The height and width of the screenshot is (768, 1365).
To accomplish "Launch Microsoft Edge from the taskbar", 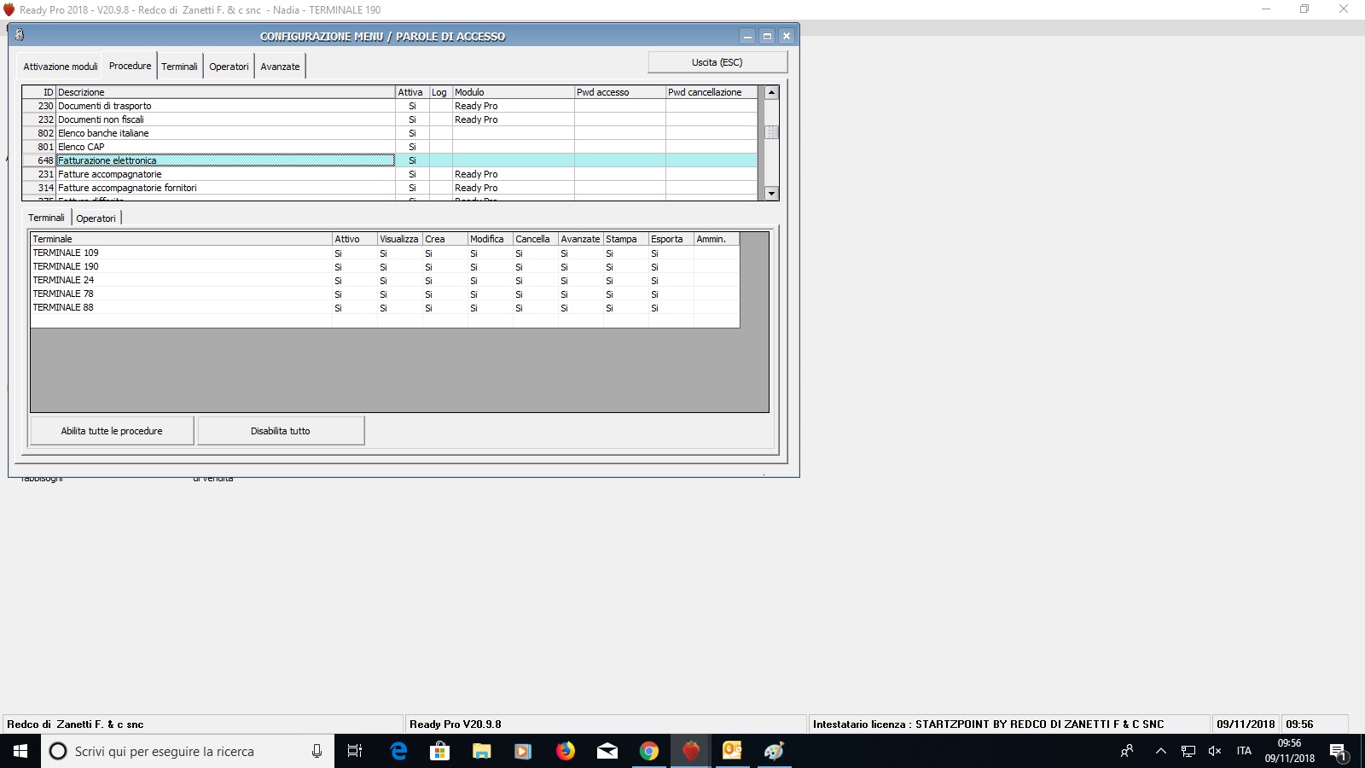I will tap(398, 751).
